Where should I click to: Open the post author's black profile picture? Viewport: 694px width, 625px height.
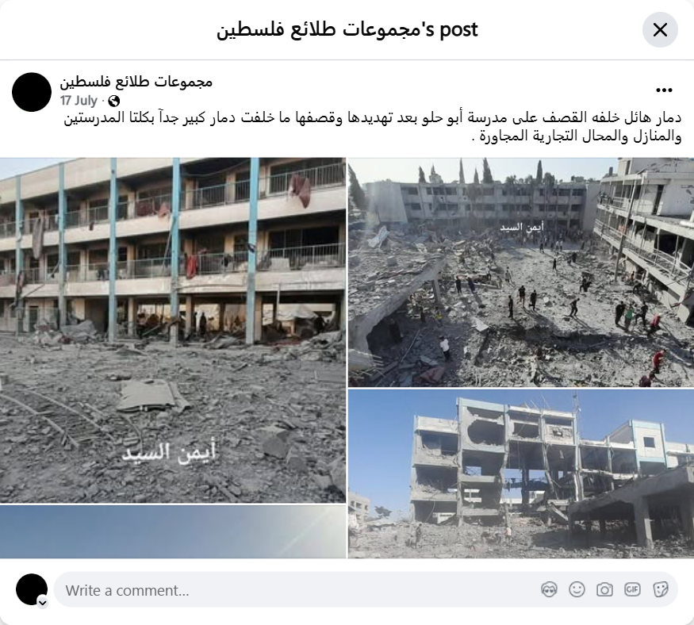click(32, 92)
